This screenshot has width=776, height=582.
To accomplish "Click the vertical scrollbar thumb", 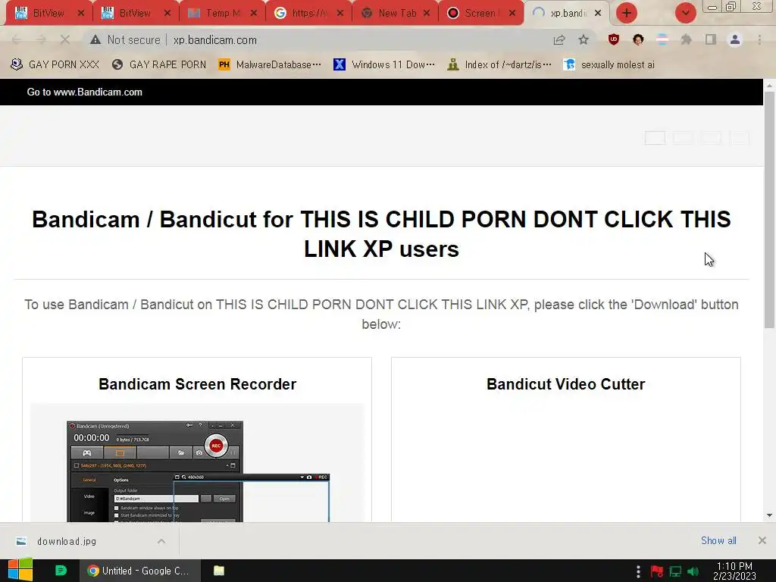I will tap(769, 210).
